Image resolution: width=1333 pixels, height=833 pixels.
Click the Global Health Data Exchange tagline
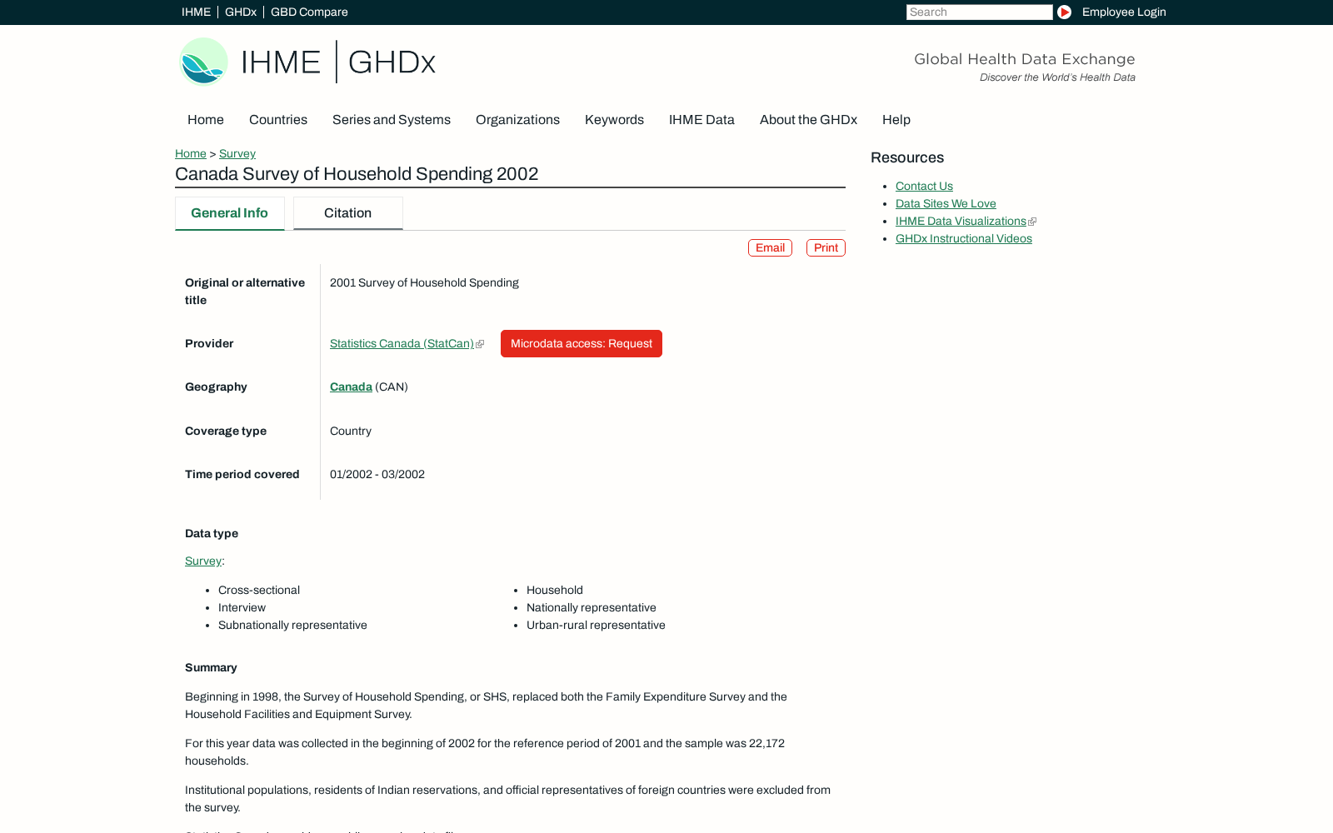pyautogui.click(x=1025, y=59)
